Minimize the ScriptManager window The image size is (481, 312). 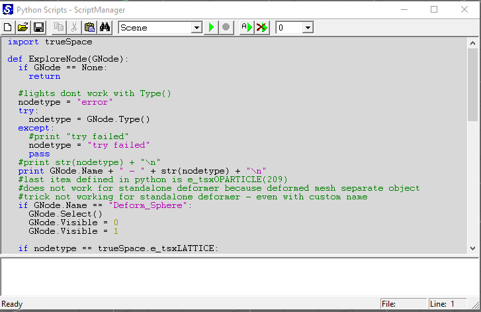(x=404, y=9)
